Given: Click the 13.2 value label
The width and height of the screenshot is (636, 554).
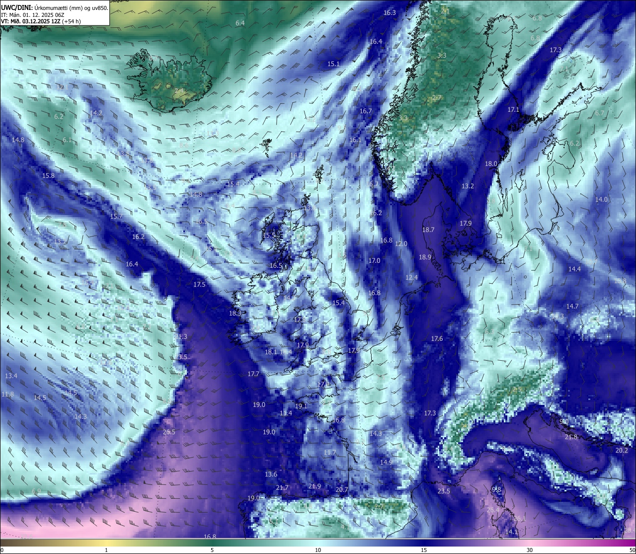Looking at the screenshot, I should coord(468,186).
